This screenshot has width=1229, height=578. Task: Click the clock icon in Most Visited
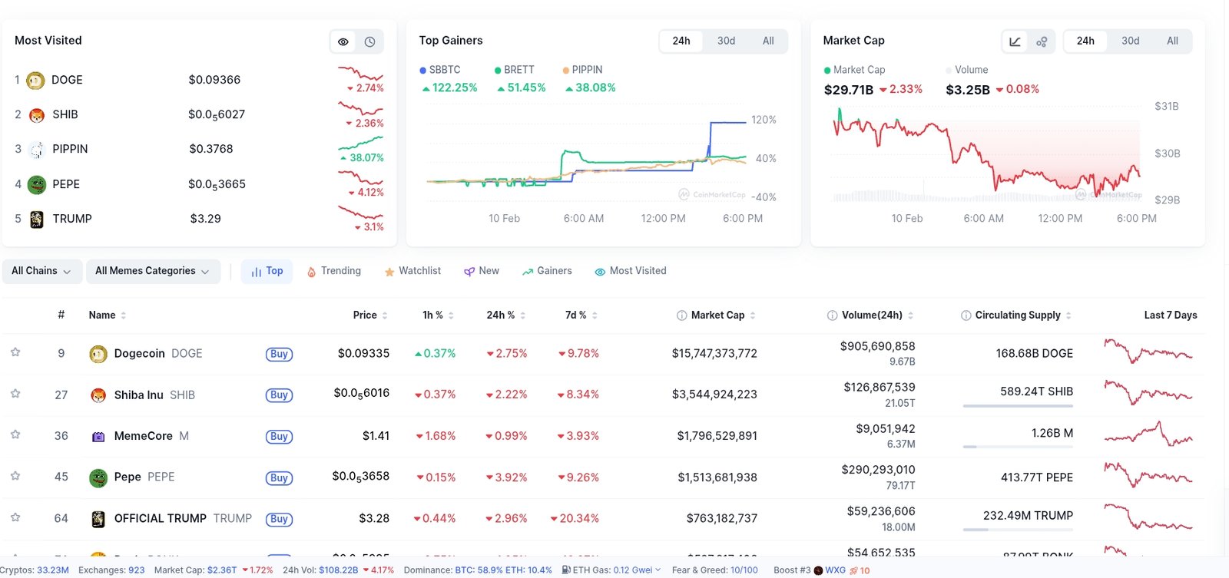pyautogui.click(x=369, y=41)
